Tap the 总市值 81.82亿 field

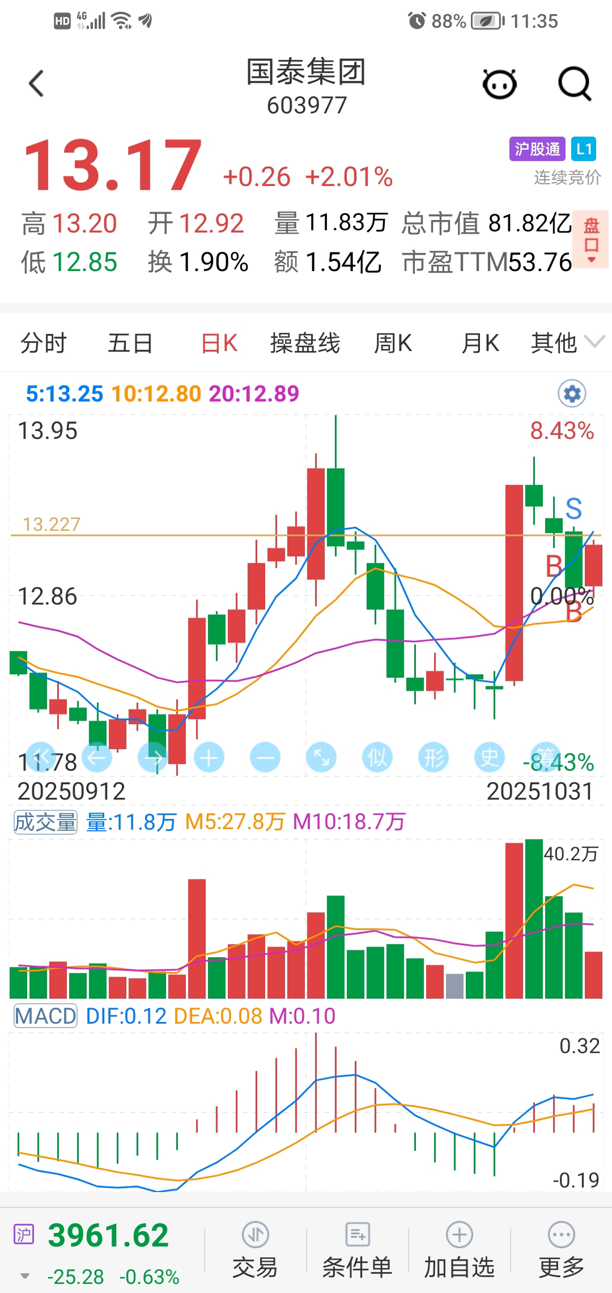487,223
